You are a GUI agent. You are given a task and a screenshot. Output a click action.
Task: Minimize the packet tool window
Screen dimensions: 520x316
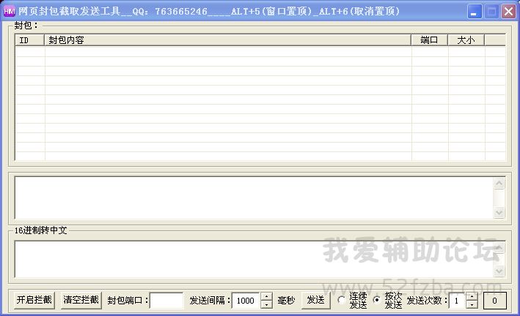[475, 12]
